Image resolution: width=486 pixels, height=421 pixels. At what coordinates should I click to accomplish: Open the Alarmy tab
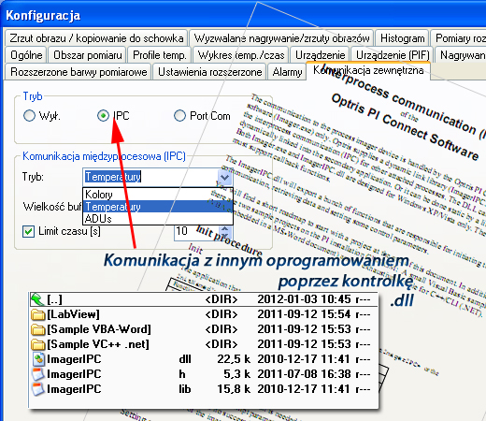pos(287,72)
